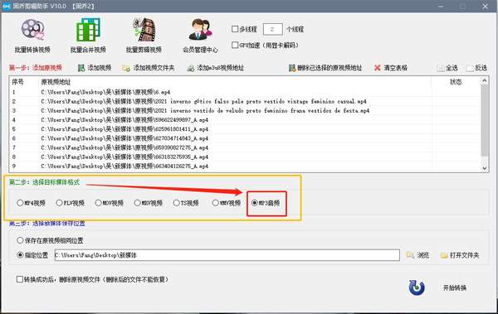Select the MP4视频 format radio button

point(20,203)
